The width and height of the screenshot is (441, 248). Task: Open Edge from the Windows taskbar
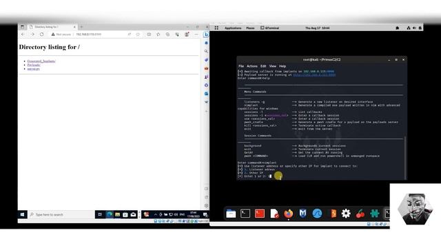click(110, 214)
